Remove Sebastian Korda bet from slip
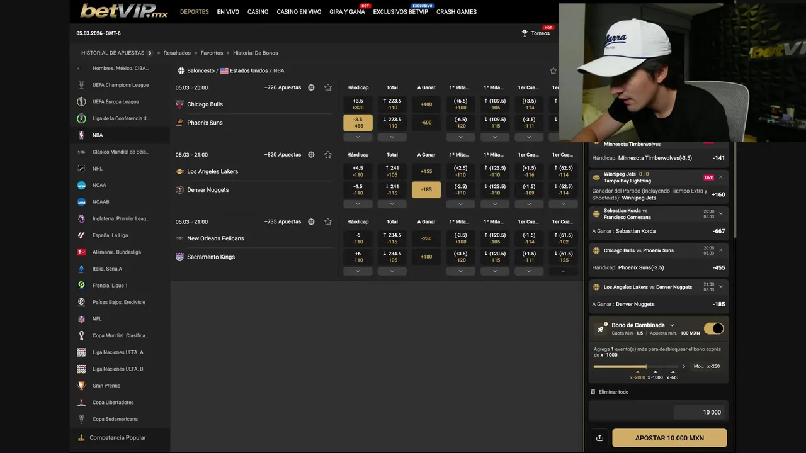 tap(721, 214)
